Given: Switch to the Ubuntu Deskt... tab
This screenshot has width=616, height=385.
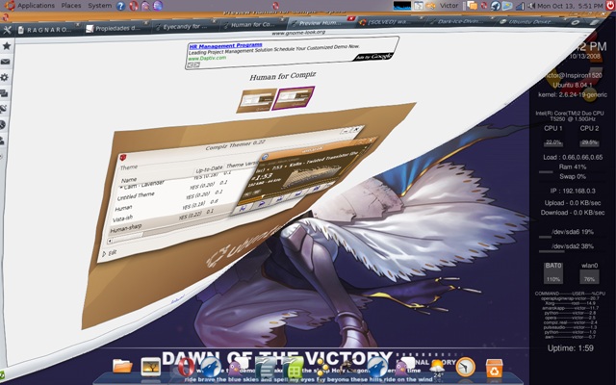Looking at the screenshot, I should [530, 21].
